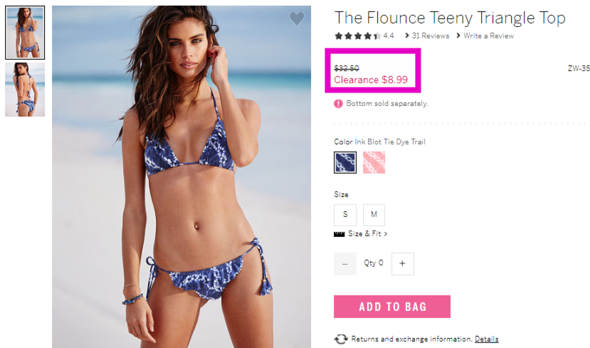Viewport: 590px width, 348px height.
Task: Decrease quantity with the minus button
Action: pyautogui.click(x=345, y=264)
